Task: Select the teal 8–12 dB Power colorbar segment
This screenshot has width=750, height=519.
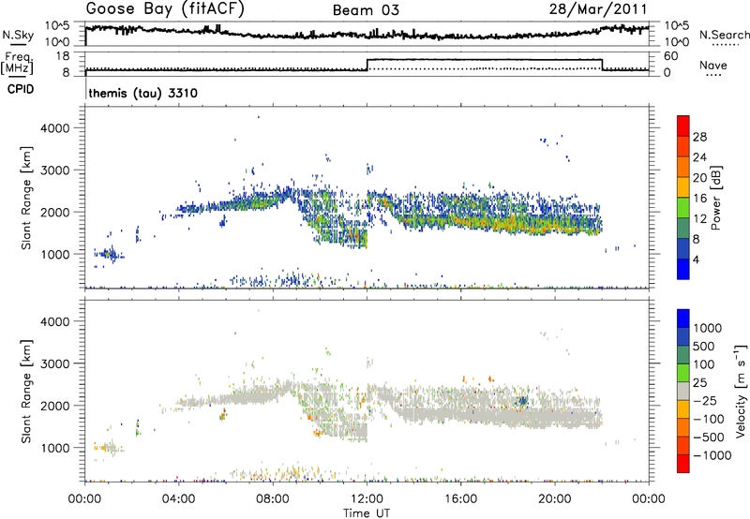Action: point(683,228)
